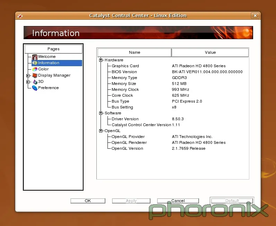Click the 3D page icon
Viewport: 276px width, 226px height.
(x=35, y=82)
